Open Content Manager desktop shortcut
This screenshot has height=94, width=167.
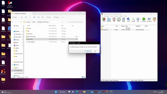[x=10, y=4]
